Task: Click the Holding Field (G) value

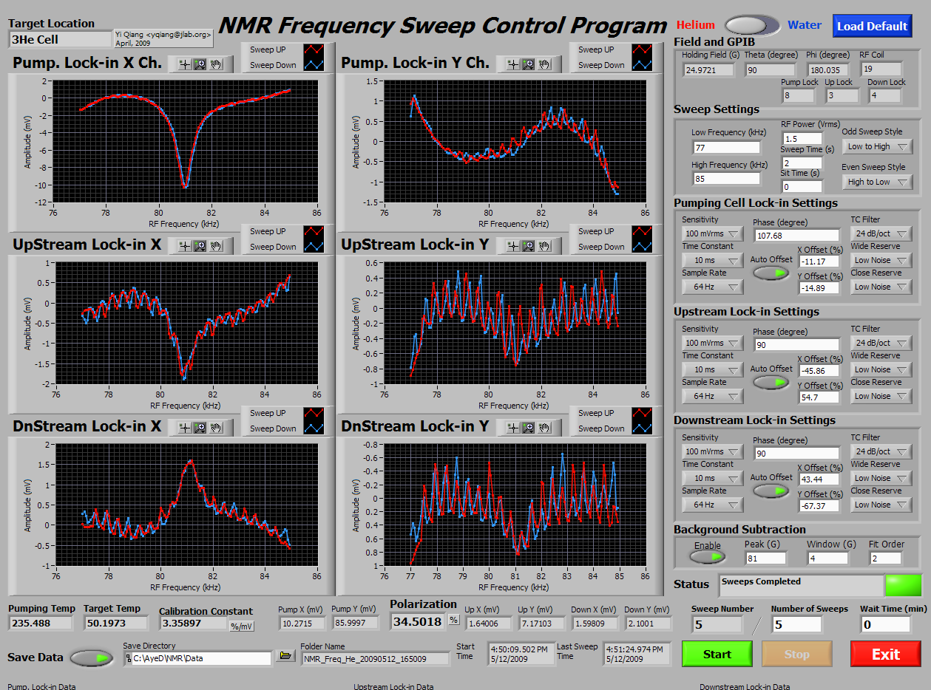Action: (x=708, y=69)
